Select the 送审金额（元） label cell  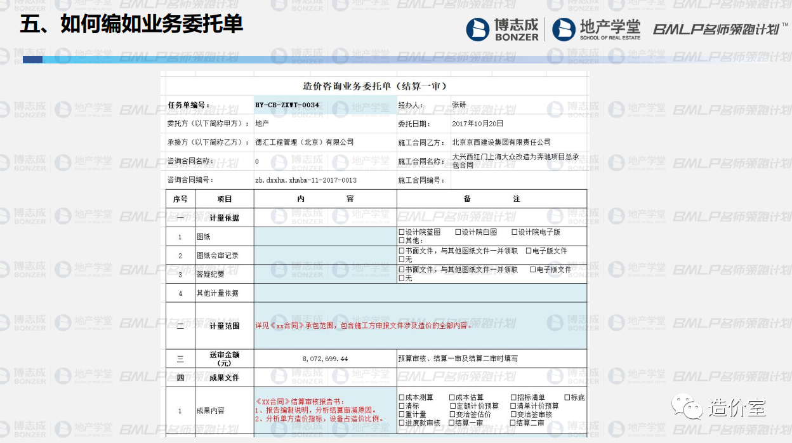click(225, 359)
